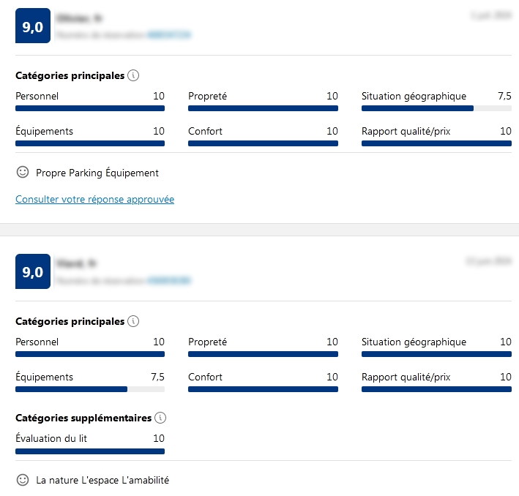Click the Équipements 7,5 rating bar
The width and height of the screenshot is (519, 496).
click(x=90, y=389)
